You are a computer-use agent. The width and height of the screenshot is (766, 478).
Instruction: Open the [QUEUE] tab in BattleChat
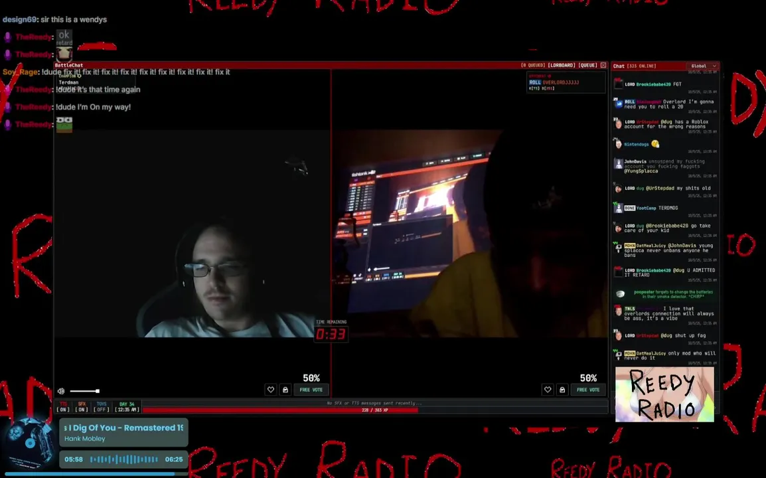(587, 65)
